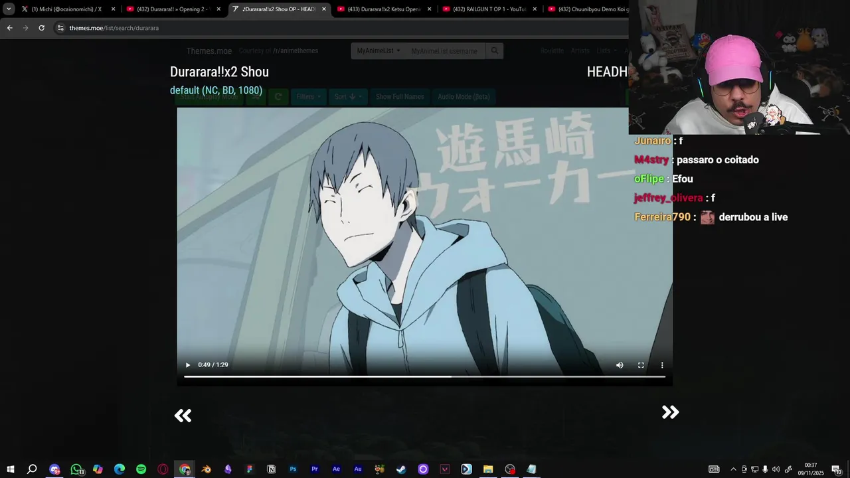
Task: Open Notion from the taskbar
Action: [271, 469]
